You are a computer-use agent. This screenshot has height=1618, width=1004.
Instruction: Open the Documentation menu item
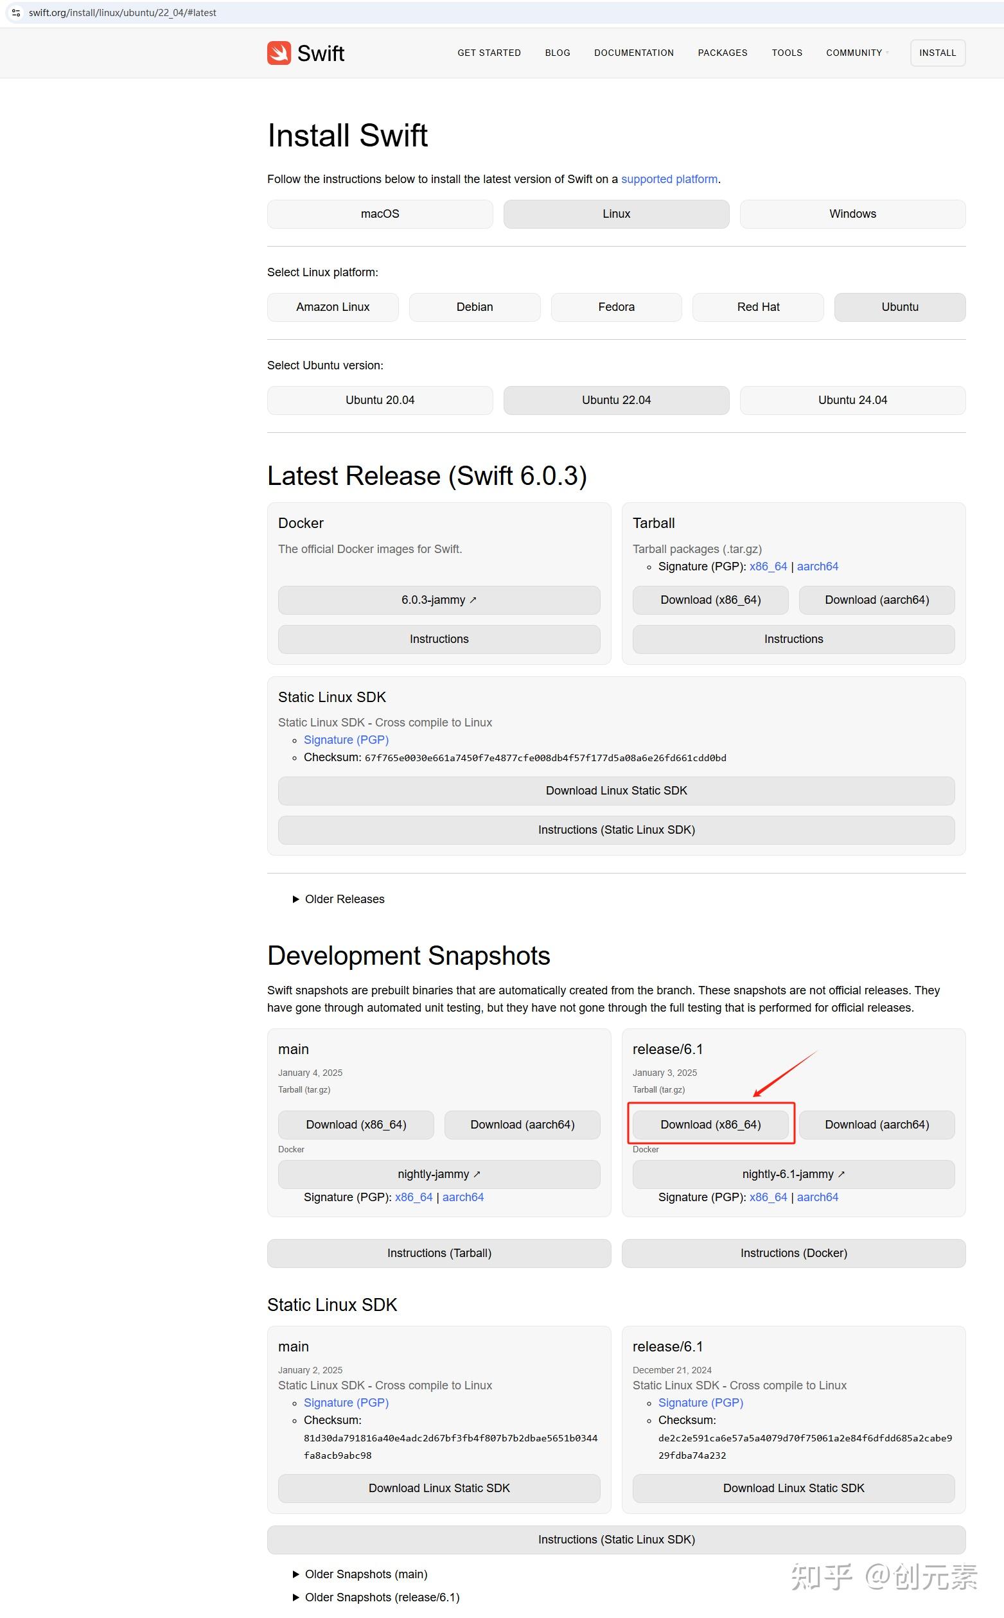[x=634, y=53]
